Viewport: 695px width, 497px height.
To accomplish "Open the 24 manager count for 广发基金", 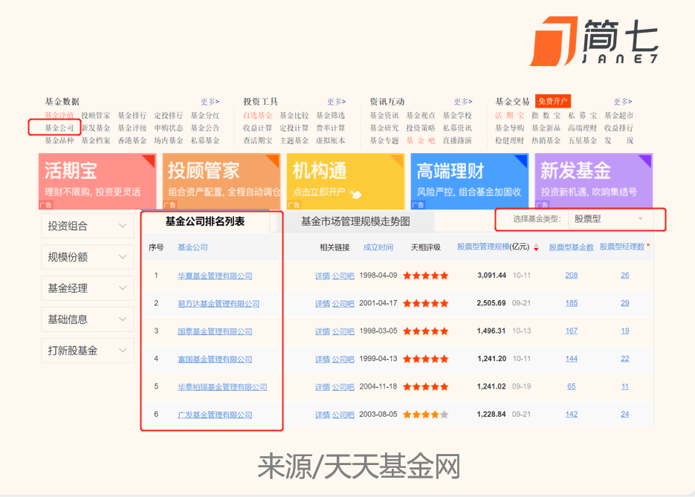I will click(625, 415).
